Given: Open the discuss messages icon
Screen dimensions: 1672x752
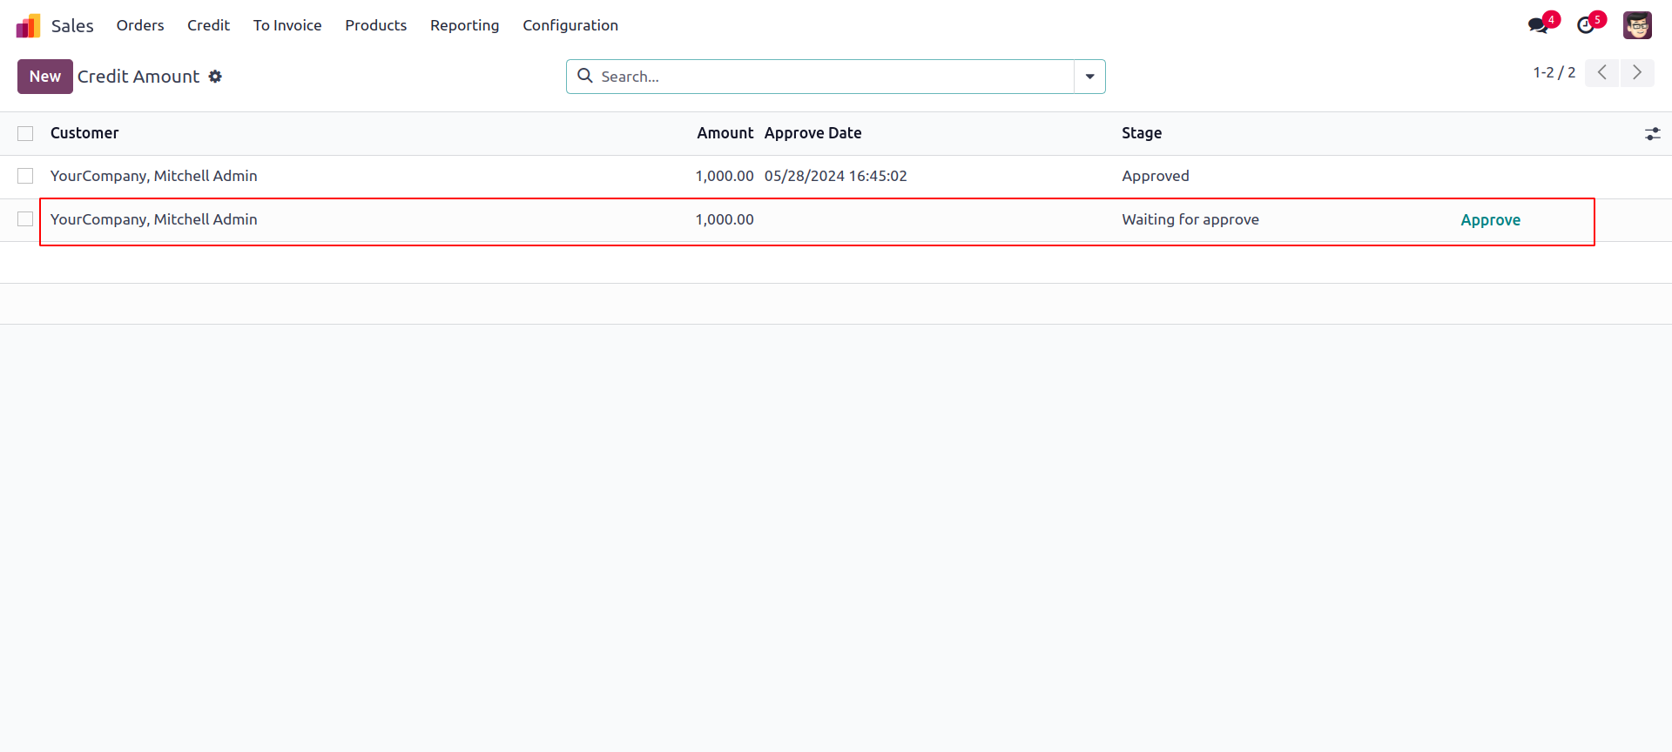Looking at the screenshot, I should coord(1538,25).
